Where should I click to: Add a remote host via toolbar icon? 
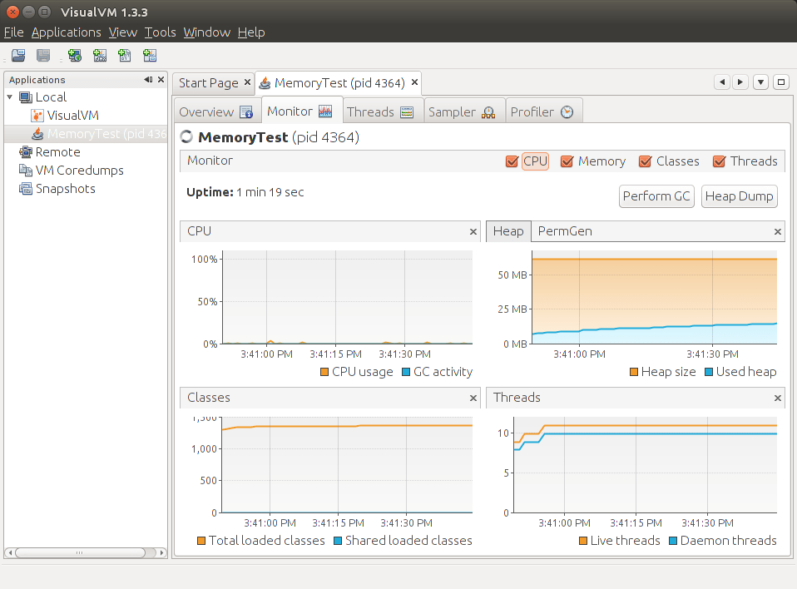pyautogui.click(x=74, y=56)
